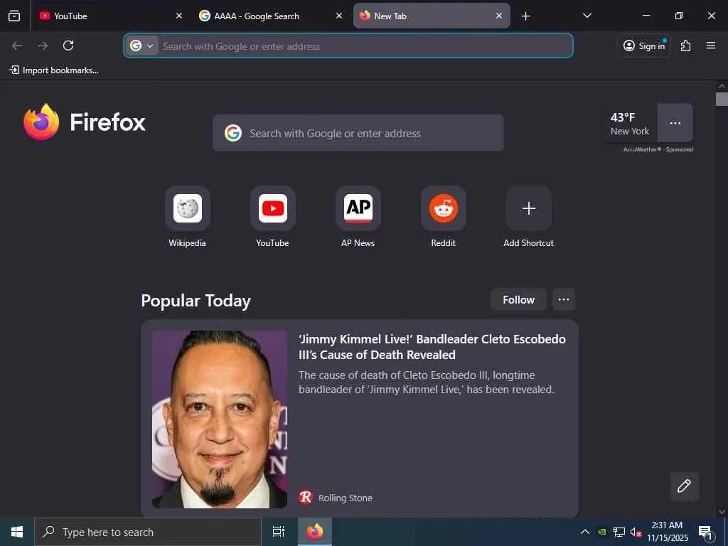728x546 pixels.
Task: Open the Firefox application menu
Action: tap(711, 45)
